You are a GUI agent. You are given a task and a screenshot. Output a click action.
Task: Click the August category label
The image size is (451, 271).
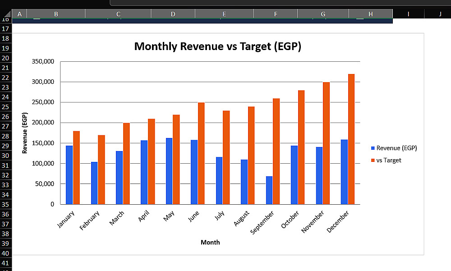tap(241, 218)
